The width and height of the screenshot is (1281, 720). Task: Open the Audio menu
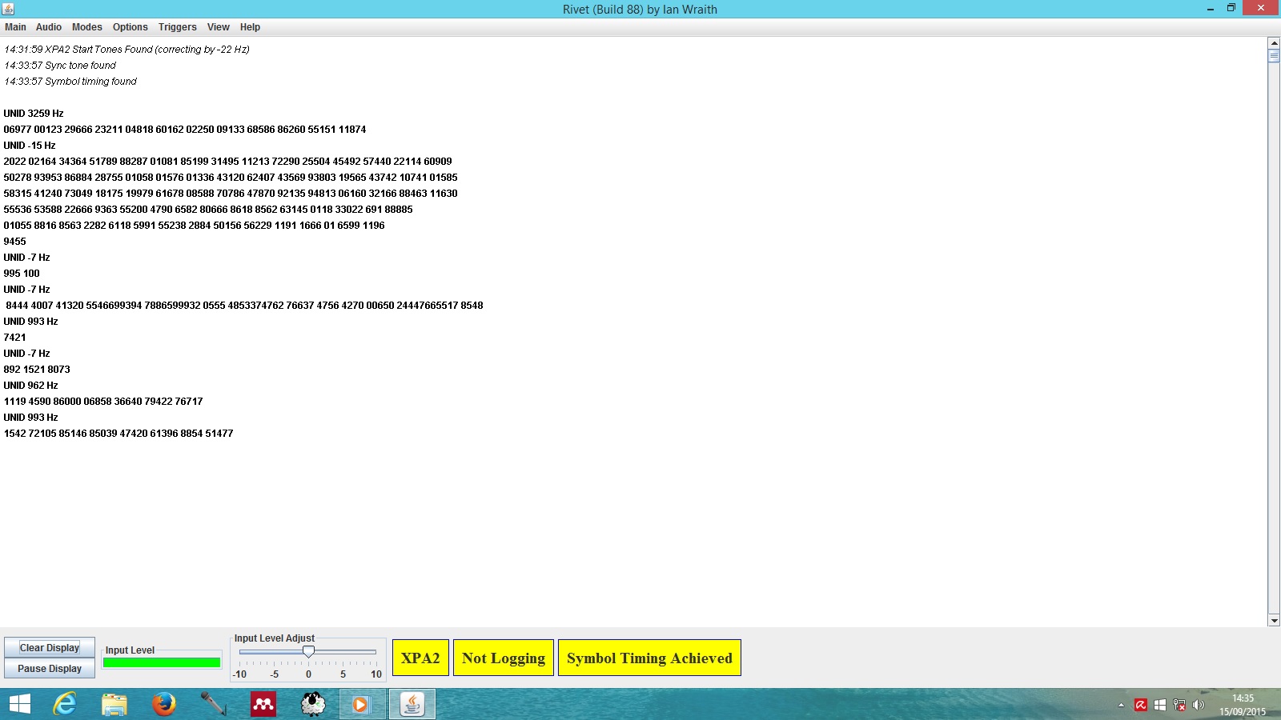48,27
